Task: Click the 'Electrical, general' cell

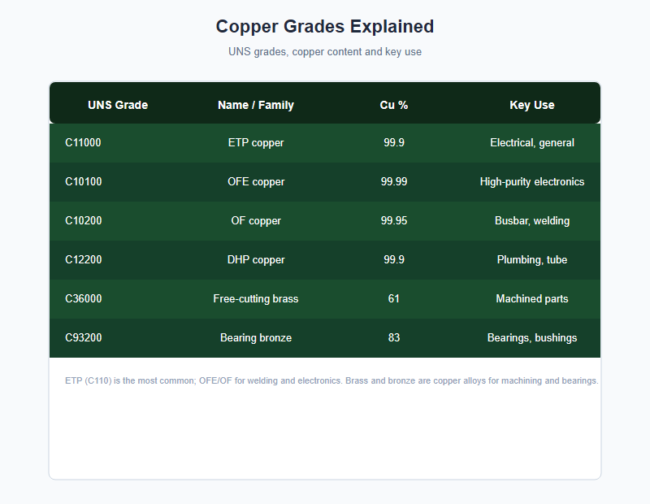Action: click(x=532, y=143)
